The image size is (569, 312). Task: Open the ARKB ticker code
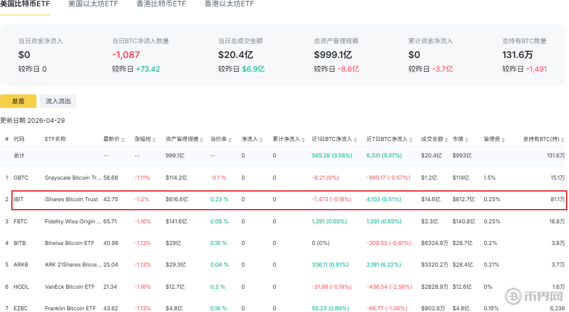[x=21, y=265]
